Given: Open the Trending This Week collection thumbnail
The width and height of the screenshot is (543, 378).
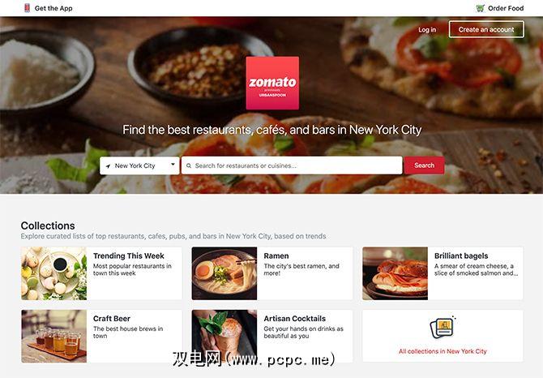Looking at the screenshot, I should 54,273.
